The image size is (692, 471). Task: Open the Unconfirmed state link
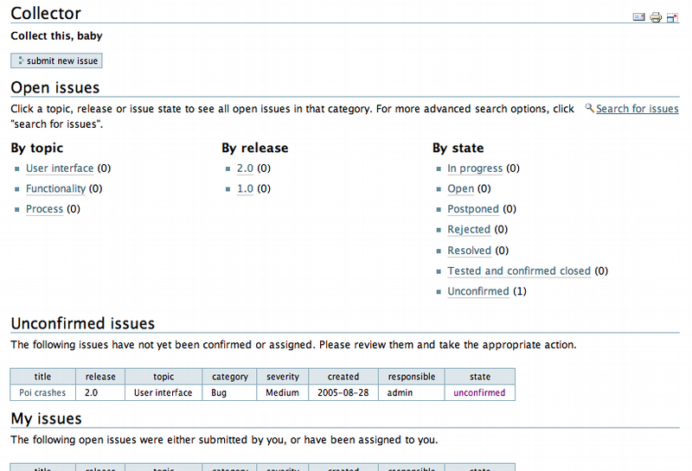[478, 291]
